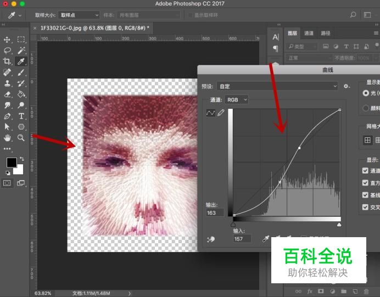The image size is (380, 297).
Task: Expand the status bar info arrow
Action: coord(130,293)
